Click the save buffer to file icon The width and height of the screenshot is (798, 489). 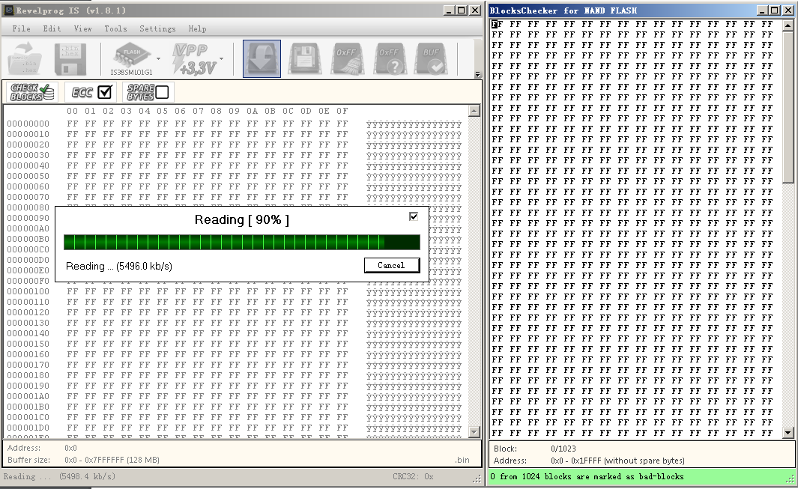[70, 58]
